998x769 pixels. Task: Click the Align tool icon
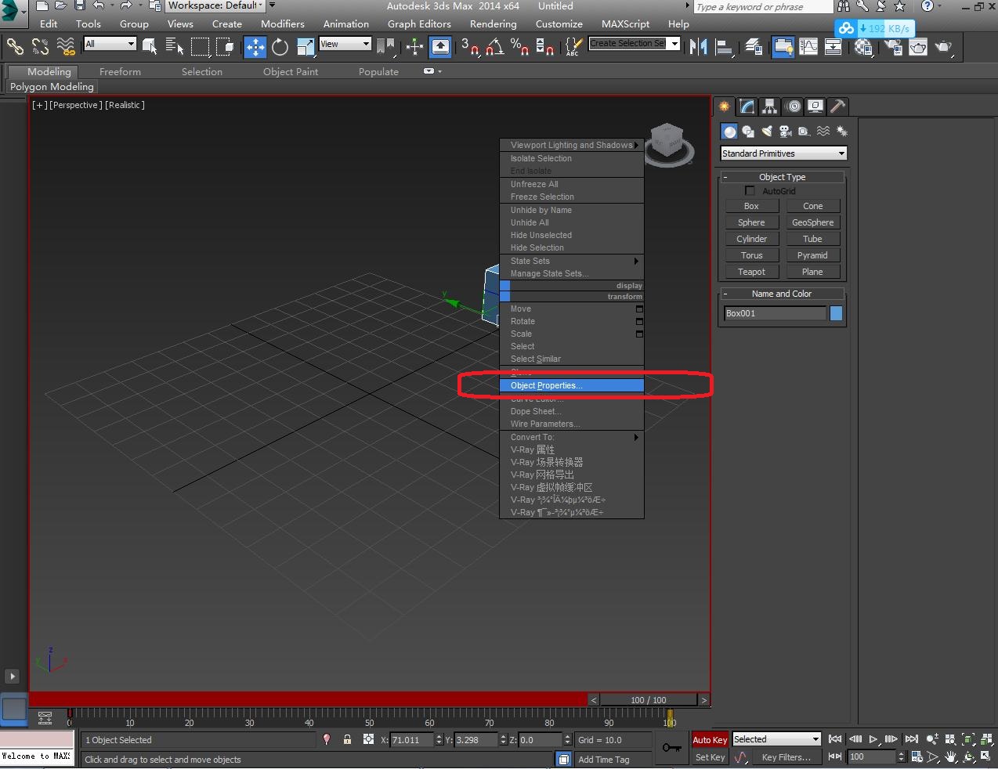point(724,47)
